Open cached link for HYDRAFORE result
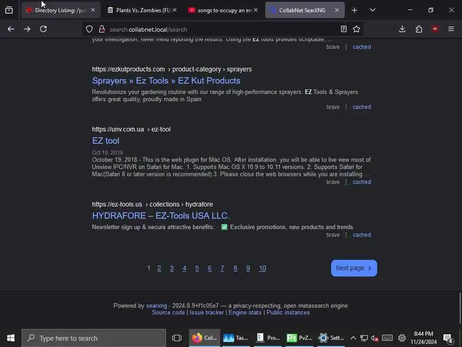The height and width of the screenshot is (347, 462). pyautogui.click(x=362, y=234)
